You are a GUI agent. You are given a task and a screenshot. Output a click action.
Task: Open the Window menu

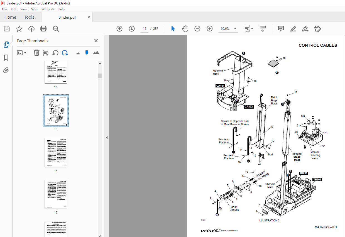click(x=48, y=9)
